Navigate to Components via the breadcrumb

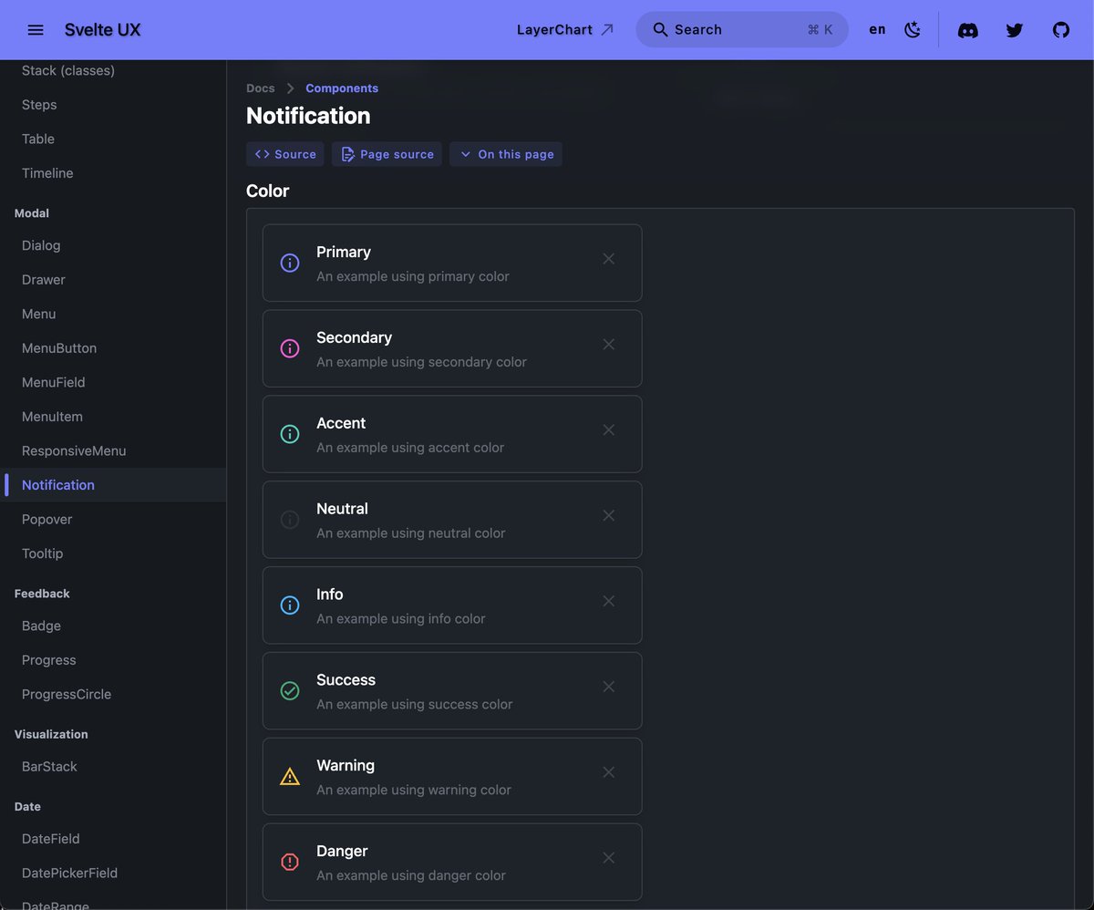click(x=341, y=88)
